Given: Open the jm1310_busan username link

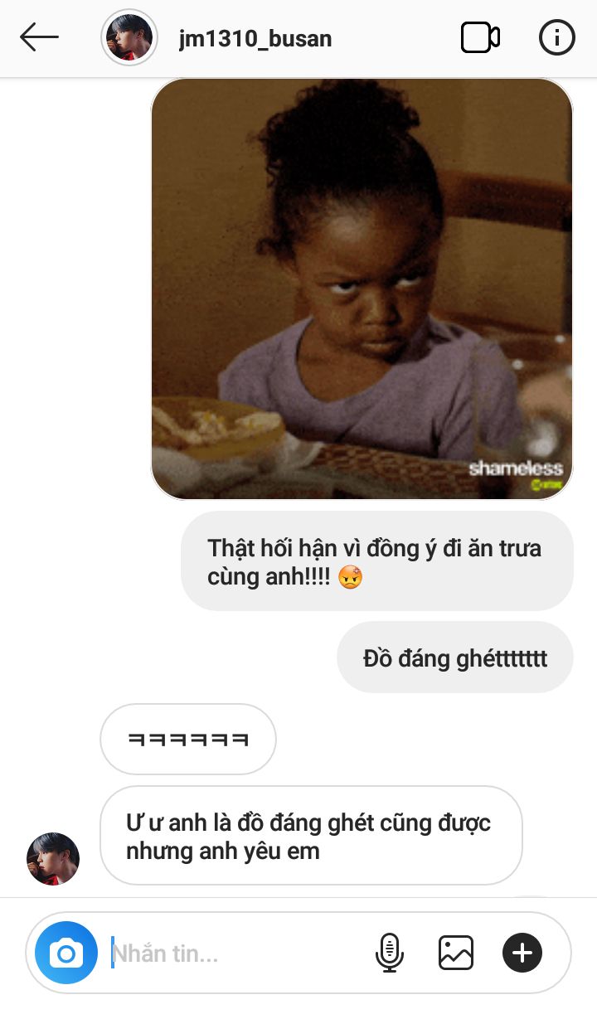Looking at the screenshot, I should (255, 38).
